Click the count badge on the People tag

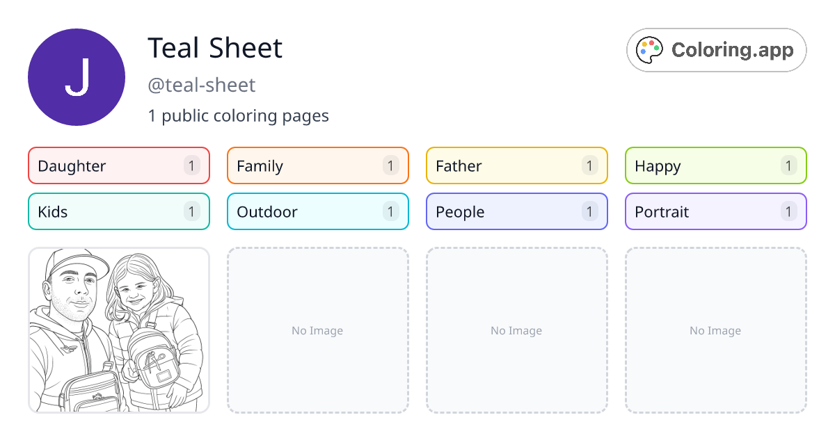(589, 211)
